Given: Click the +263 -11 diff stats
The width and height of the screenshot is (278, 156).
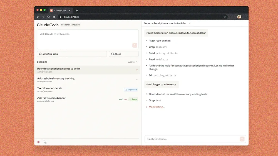Looking at the screenshot, I should click(x=123, y=99).
